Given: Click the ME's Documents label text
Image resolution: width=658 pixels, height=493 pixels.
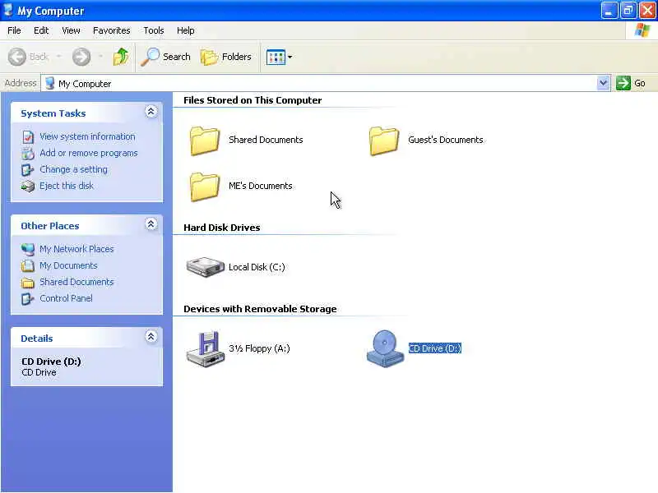Looking at the screenshot, I should tap(261, 186).
